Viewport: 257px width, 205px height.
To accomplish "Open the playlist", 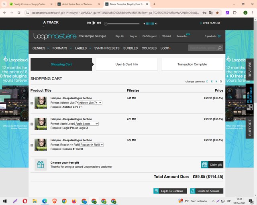I will [210, 23].
